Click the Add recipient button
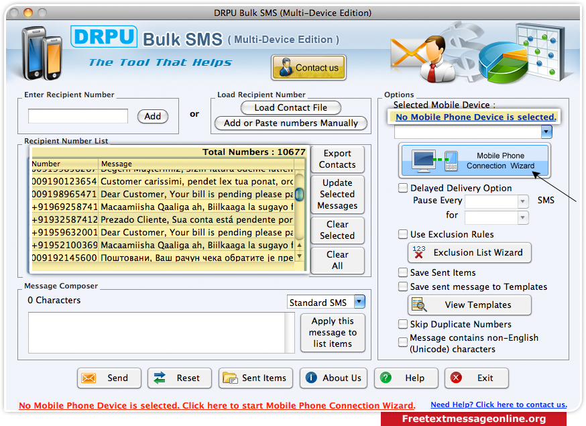 [x=152, y=116]
